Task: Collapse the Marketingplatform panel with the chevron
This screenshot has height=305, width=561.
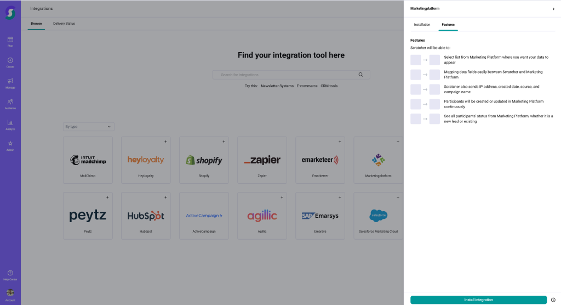Action: pyautogui.click(x=553, y=9)
